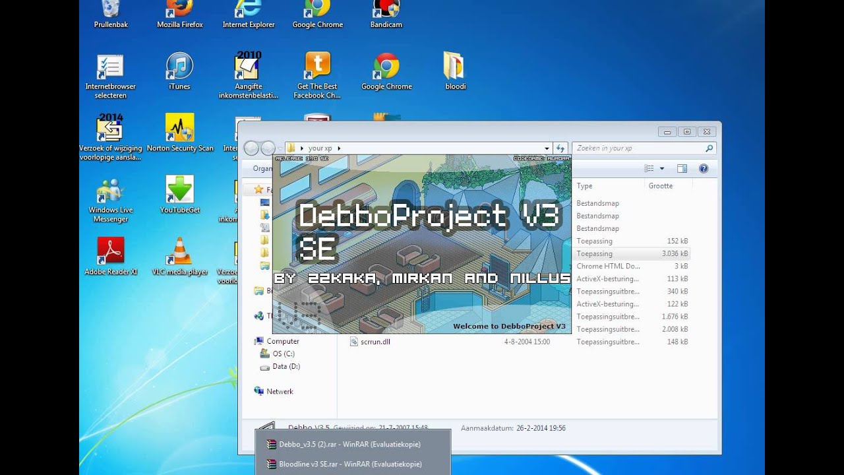
Task: Select the ActiveX-besturing 113 kB row
Action: click(632, 278)
